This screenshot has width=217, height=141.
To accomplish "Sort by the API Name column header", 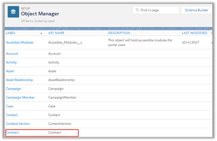I will pos(56,33).
